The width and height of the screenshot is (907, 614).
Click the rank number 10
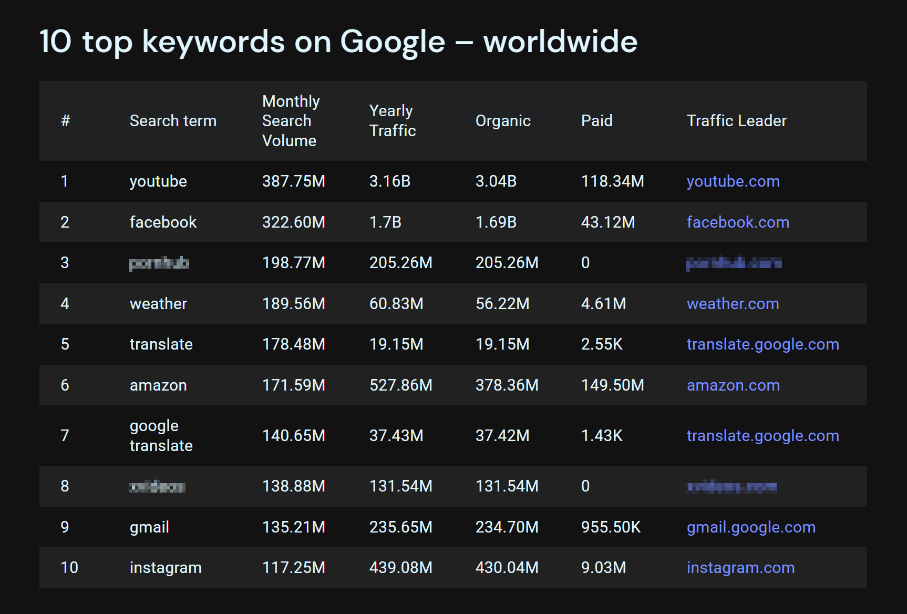click(69, 568)
